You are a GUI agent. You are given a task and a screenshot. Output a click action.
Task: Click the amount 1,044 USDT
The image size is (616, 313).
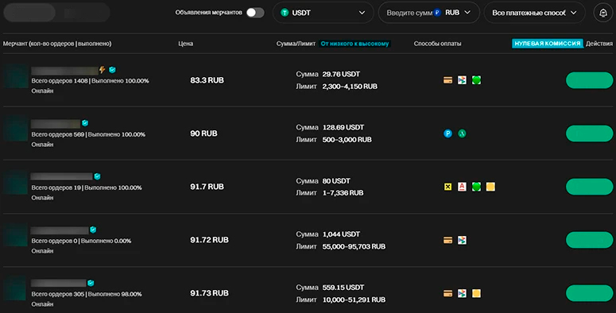pyautogui.click(x=341, y=234)
